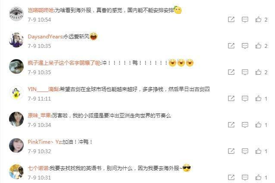The width and height of the screenshot is (275, 183).
Task: Click the avatar next to 疯子遇上呆子 comment
Action: coord(16,66)
